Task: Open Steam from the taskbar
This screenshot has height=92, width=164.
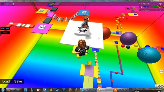Action: coord(57,90)
